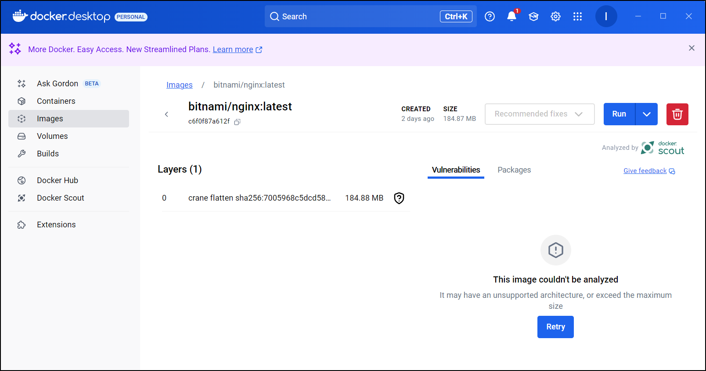Image resolution: width=706 pixels, height=371 pixels.
Task: Click the Retry button
Action: tap(555, 327)
